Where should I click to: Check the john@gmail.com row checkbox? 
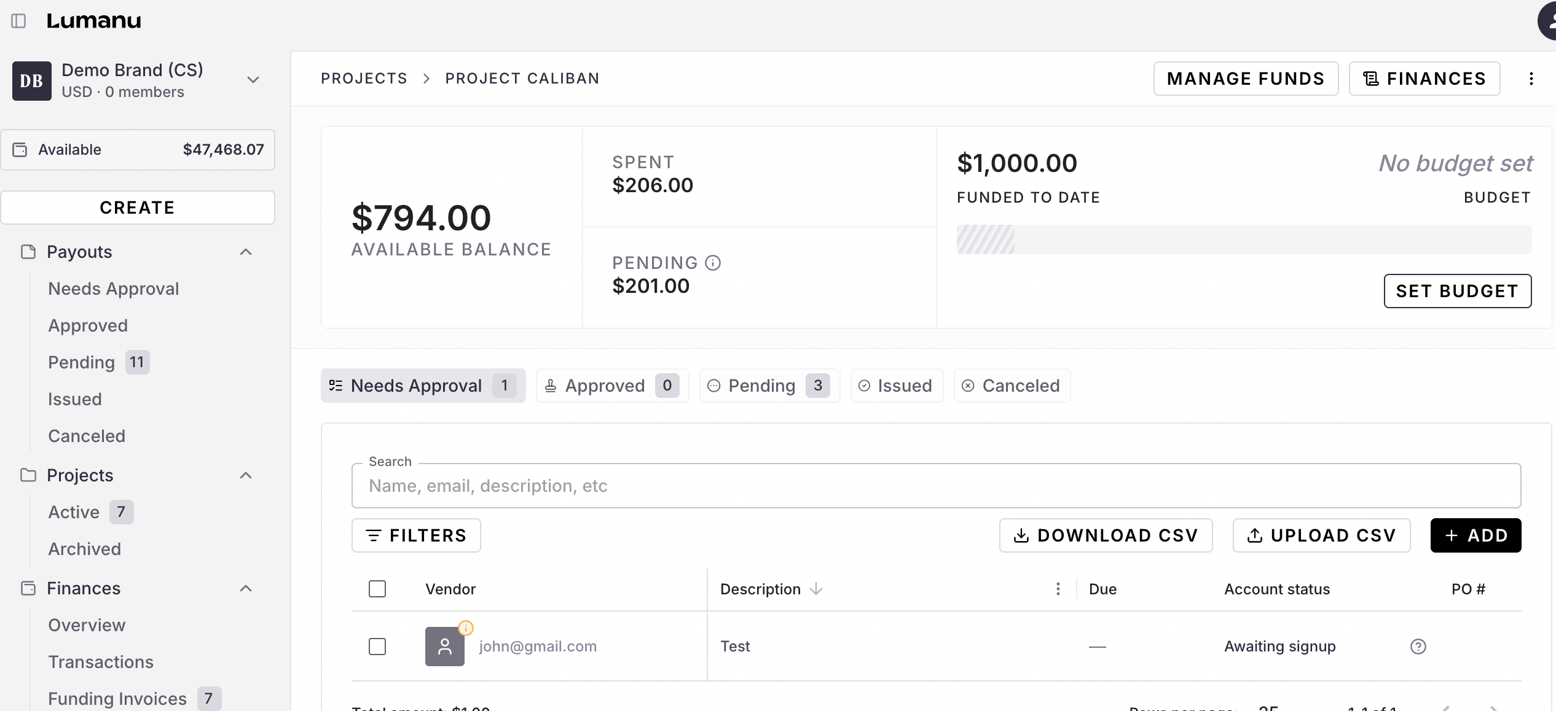point(377,647)
